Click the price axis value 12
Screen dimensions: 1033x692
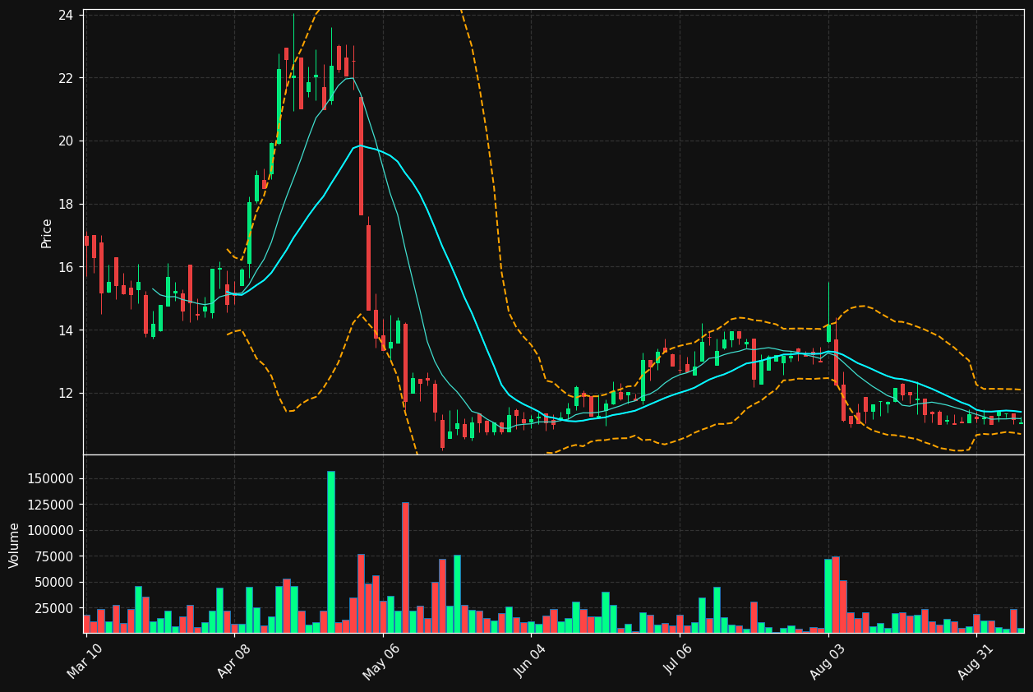pyautogui.click(x=67, y=393)
